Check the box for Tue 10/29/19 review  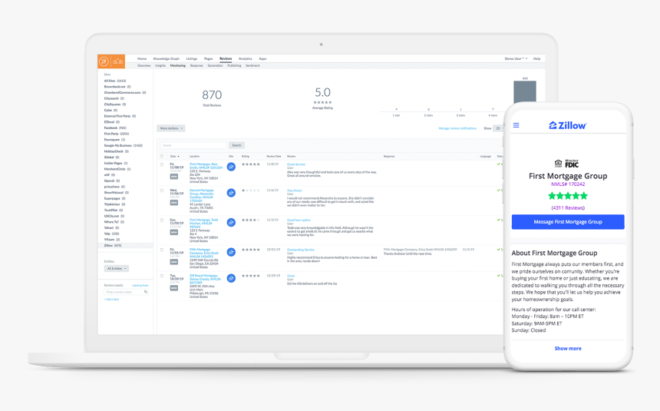point(162,276)
